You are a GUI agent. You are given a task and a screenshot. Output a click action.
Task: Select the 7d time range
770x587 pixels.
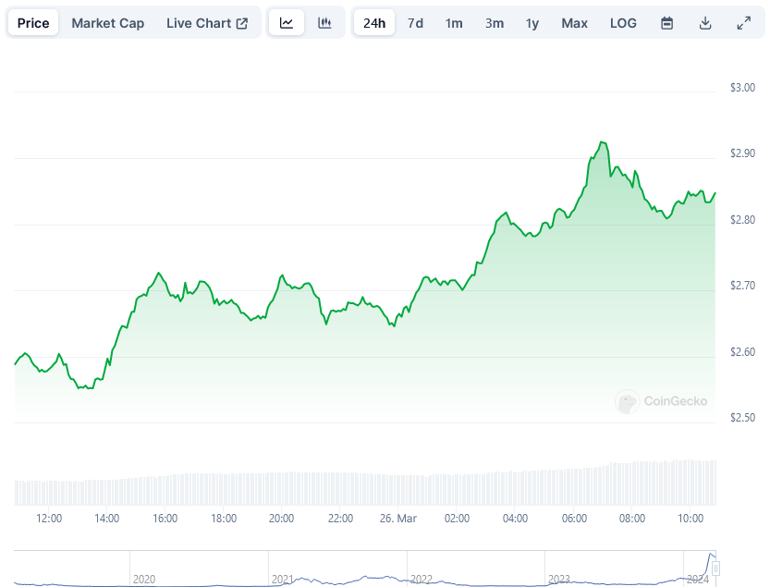pos(416,23)
